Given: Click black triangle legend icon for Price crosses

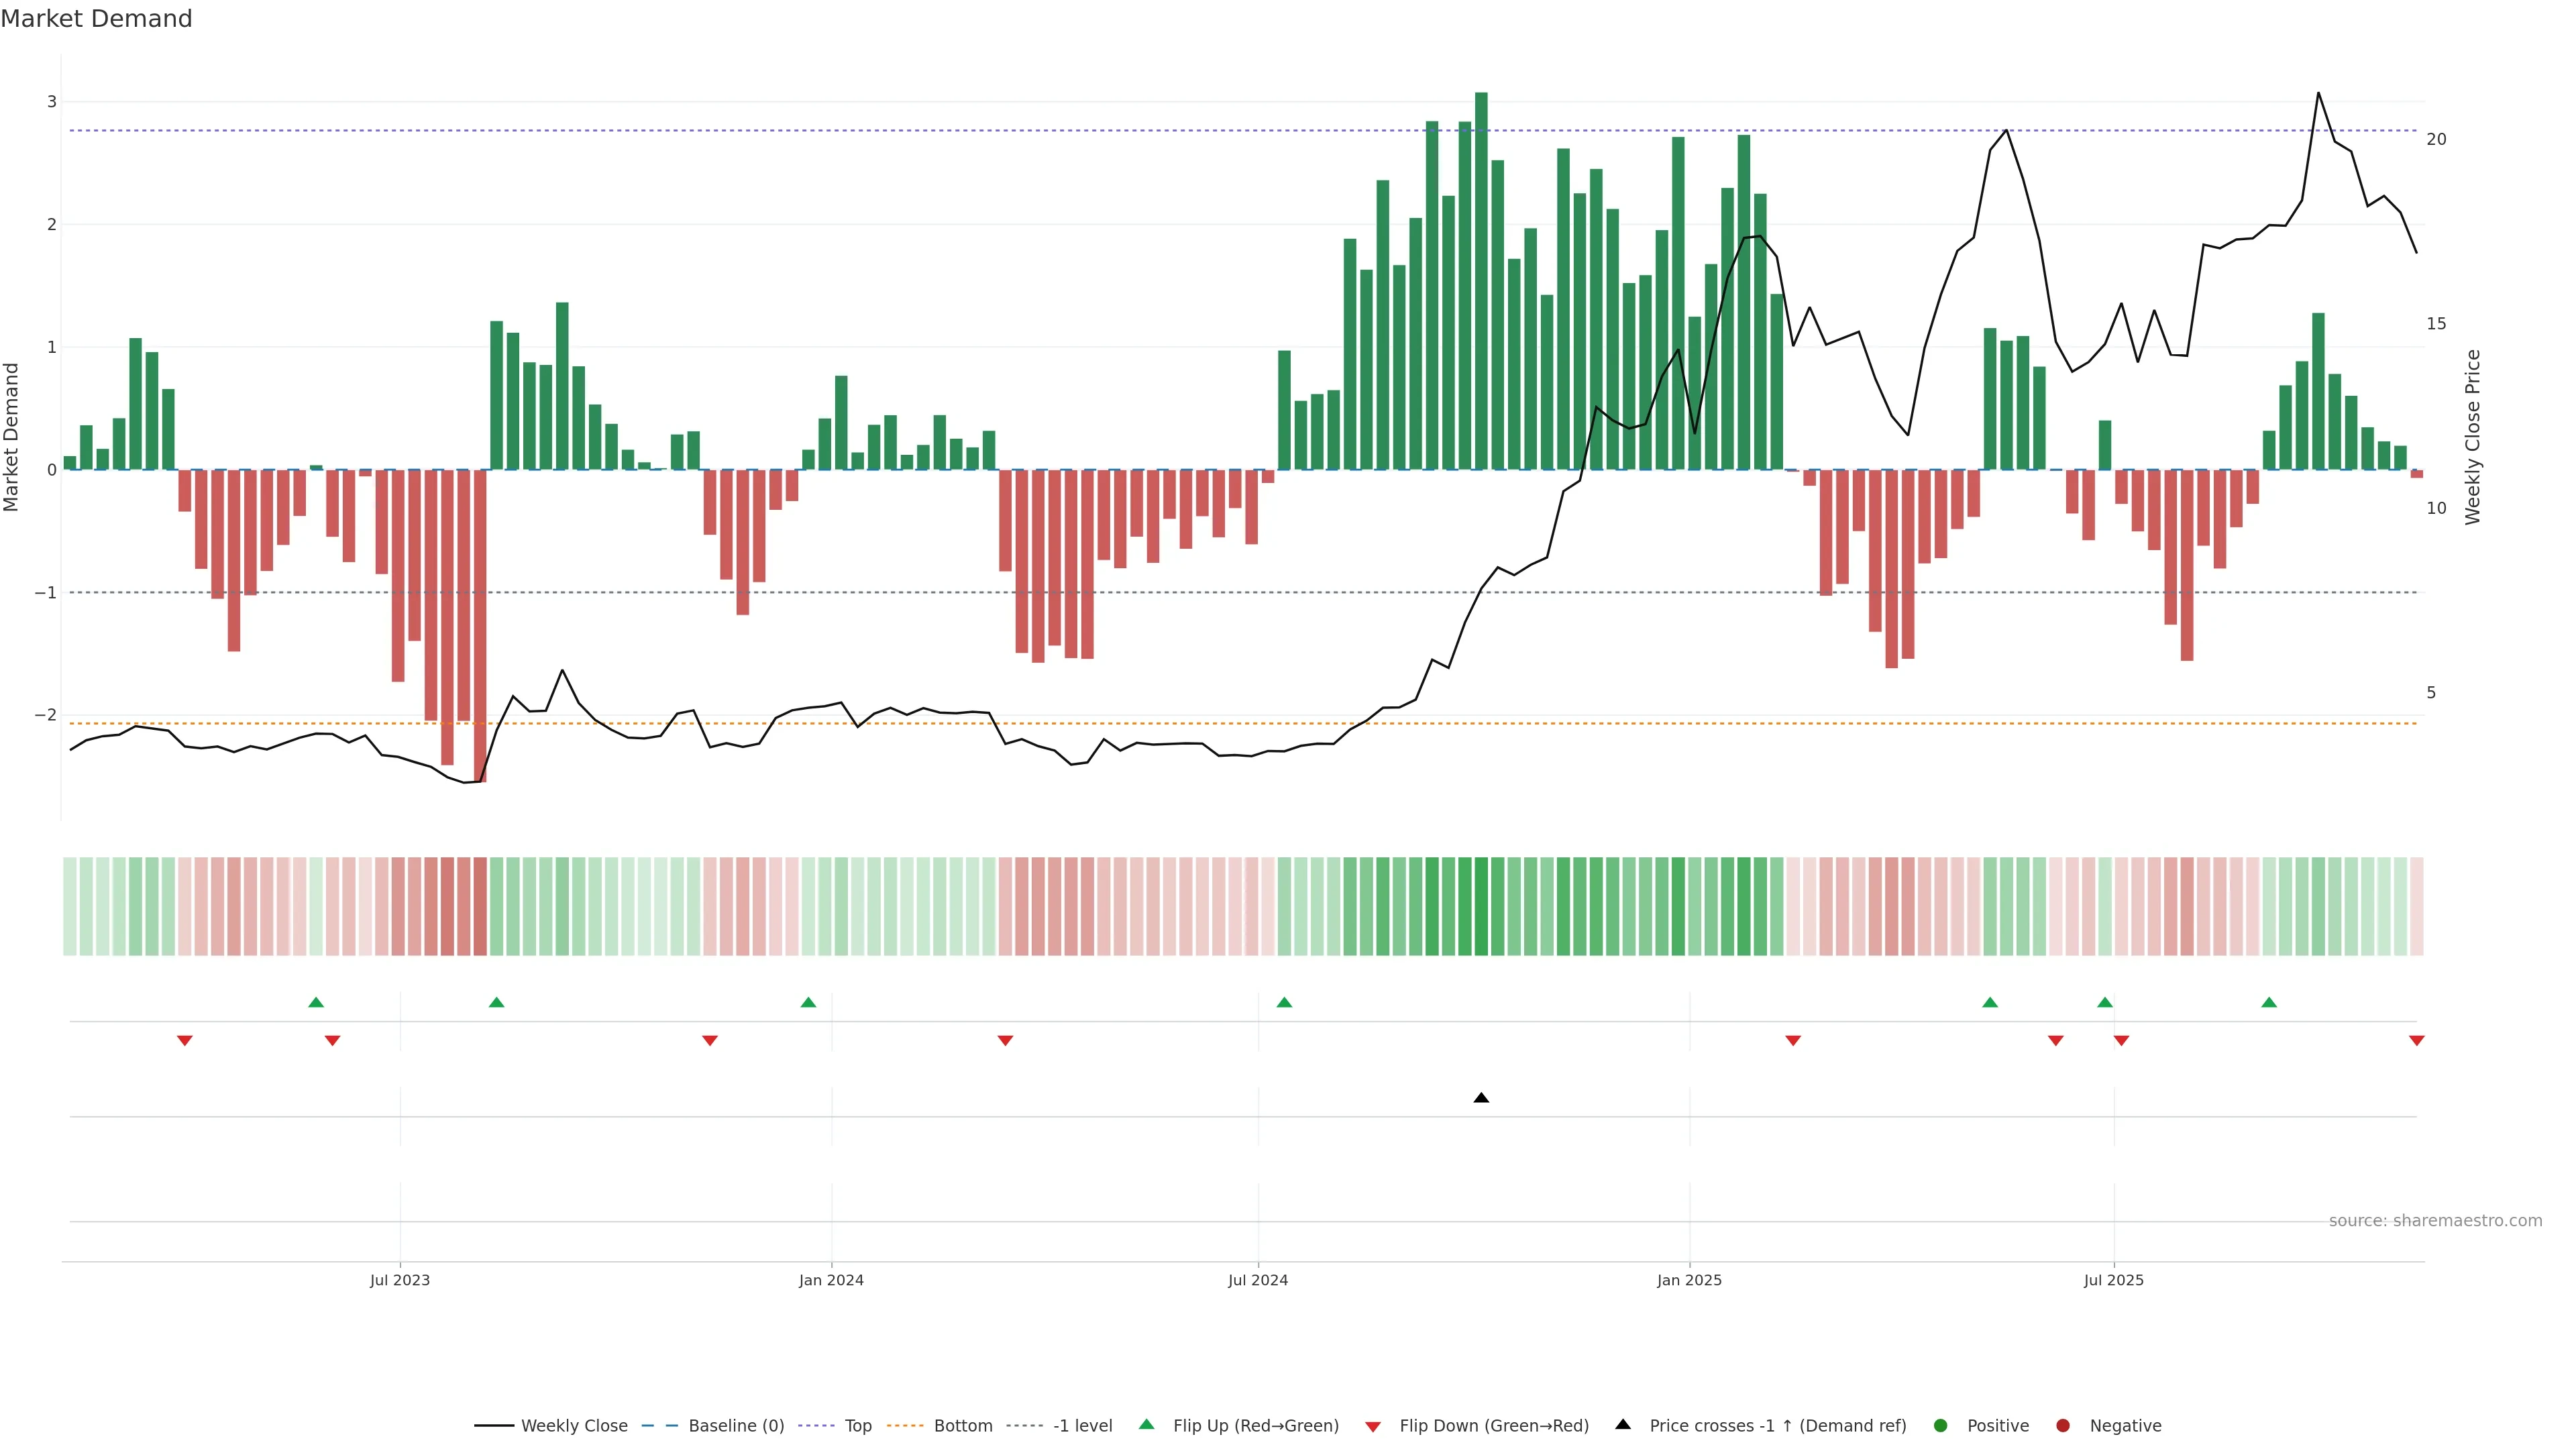Looking at the screenshot, I should [x=1623, y=1424].
